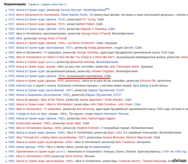Click the 'править' edit link
188x164 pixels.
tap(34, 4)
